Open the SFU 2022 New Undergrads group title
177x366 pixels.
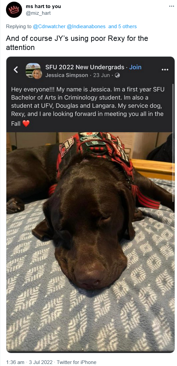point(85,67)
